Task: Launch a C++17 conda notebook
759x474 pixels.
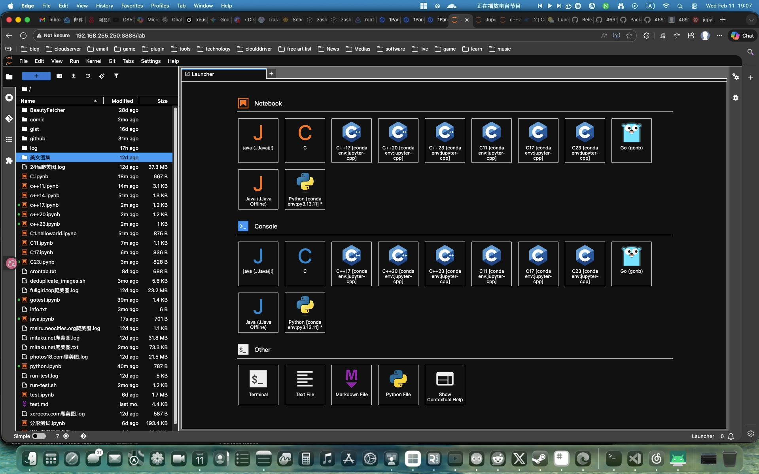Action: (352, 140)
